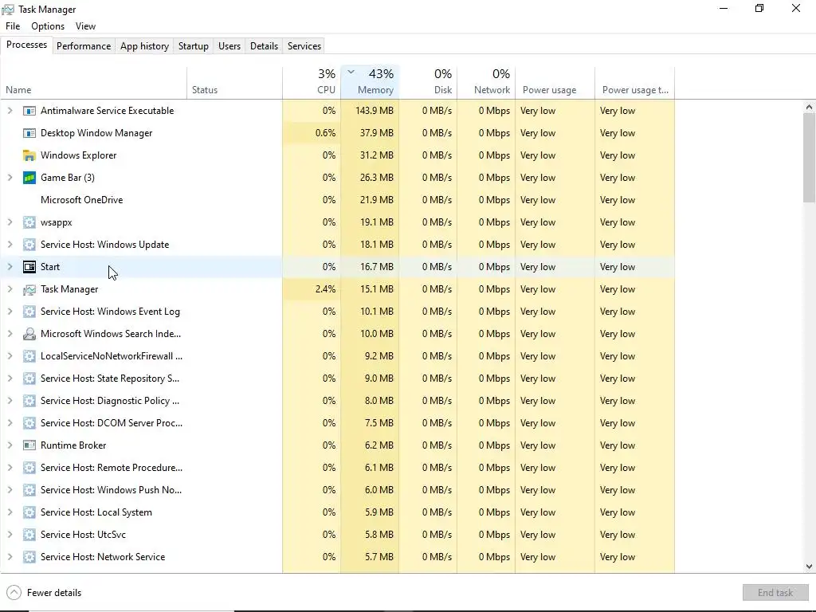
Task: Expand Service Host: Network Service
Action: [10, 557]
